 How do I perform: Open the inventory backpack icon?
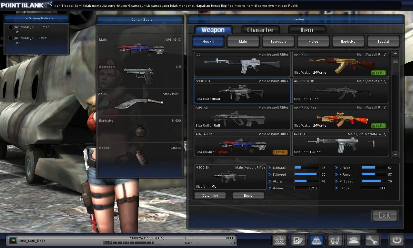[x=316, y=240]
